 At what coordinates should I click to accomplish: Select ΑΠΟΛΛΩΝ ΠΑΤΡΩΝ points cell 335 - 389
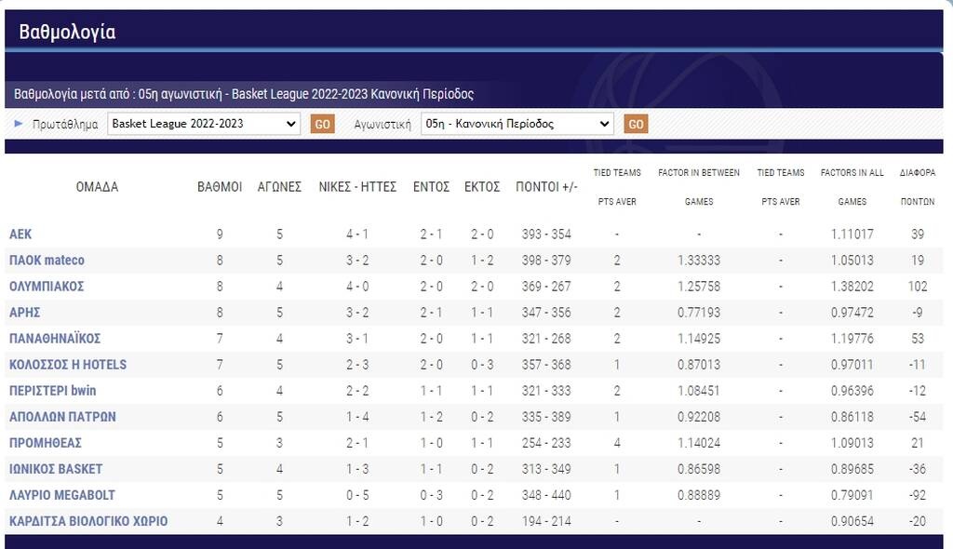coord(546,417)
